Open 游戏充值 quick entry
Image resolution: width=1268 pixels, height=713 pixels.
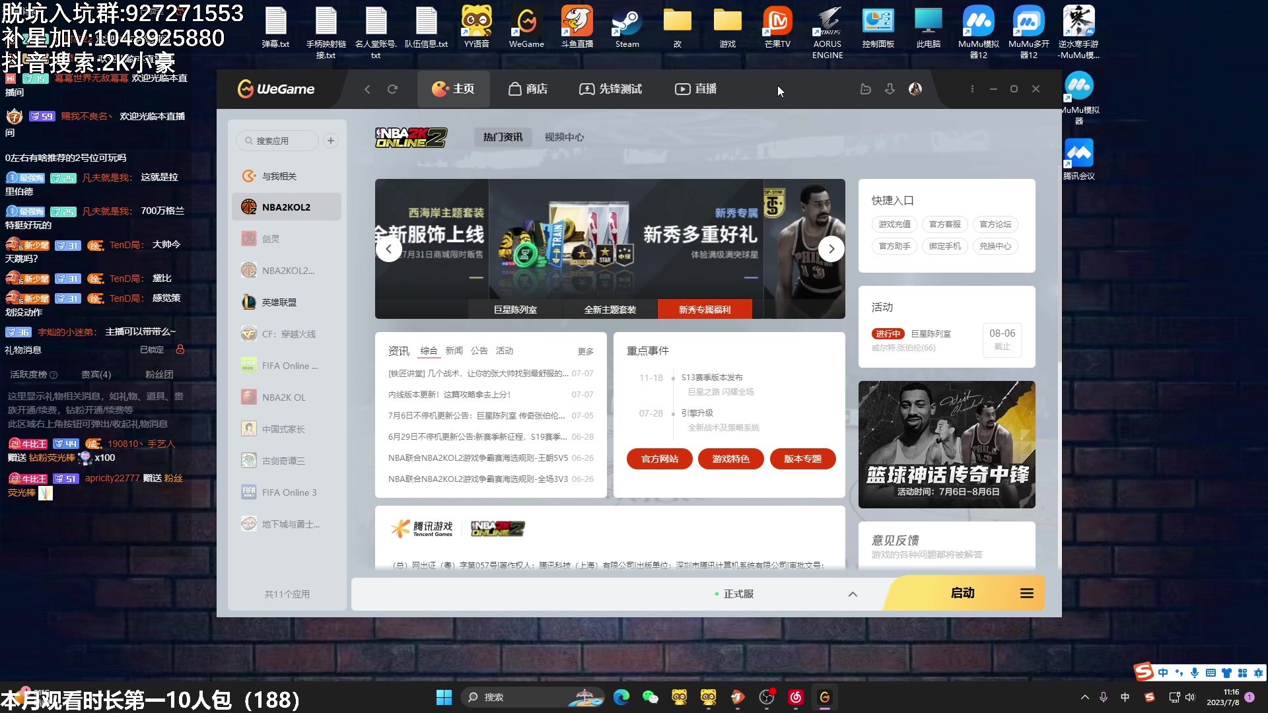pyautogui.click(x=894, y=224)
